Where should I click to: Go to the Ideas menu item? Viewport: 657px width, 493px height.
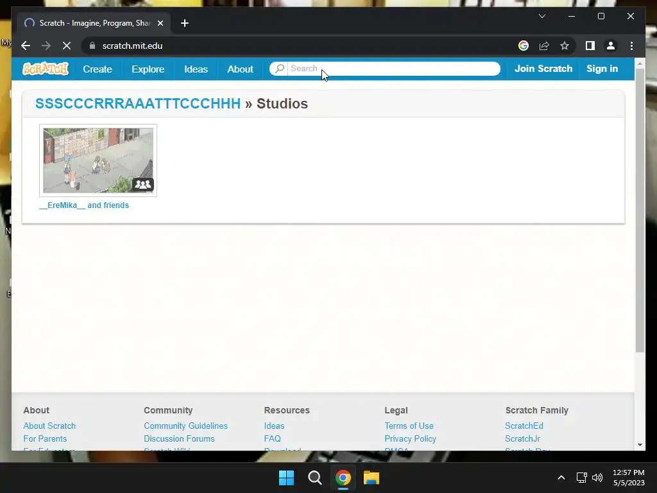pos(196,69)
